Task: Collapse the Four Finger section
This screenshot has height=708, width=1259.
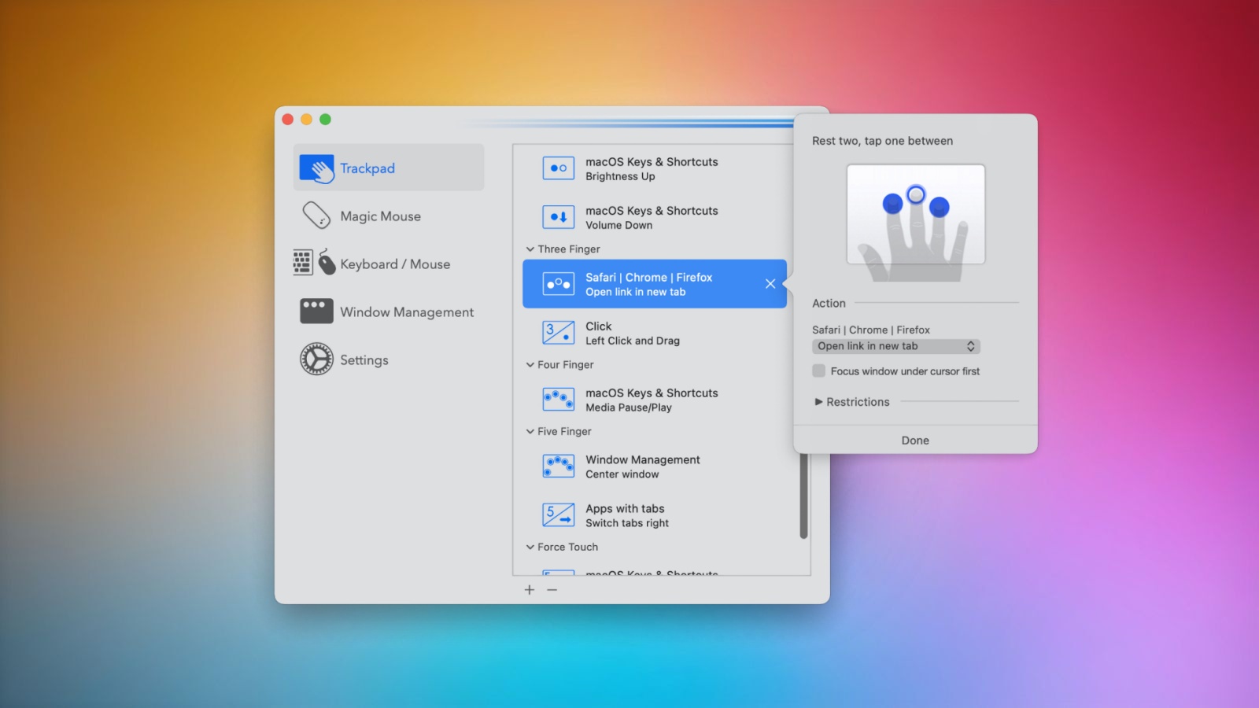Action: 530,365
